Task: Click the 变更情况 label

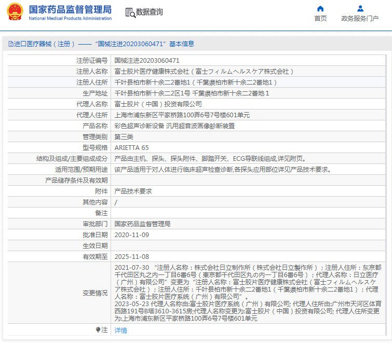Action: coord(95,293)
